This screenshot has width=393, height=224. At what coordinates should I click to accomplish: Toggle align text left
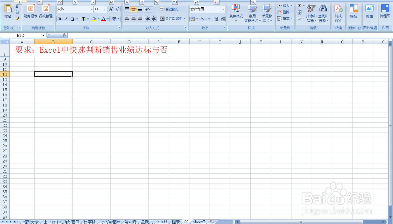127,19
